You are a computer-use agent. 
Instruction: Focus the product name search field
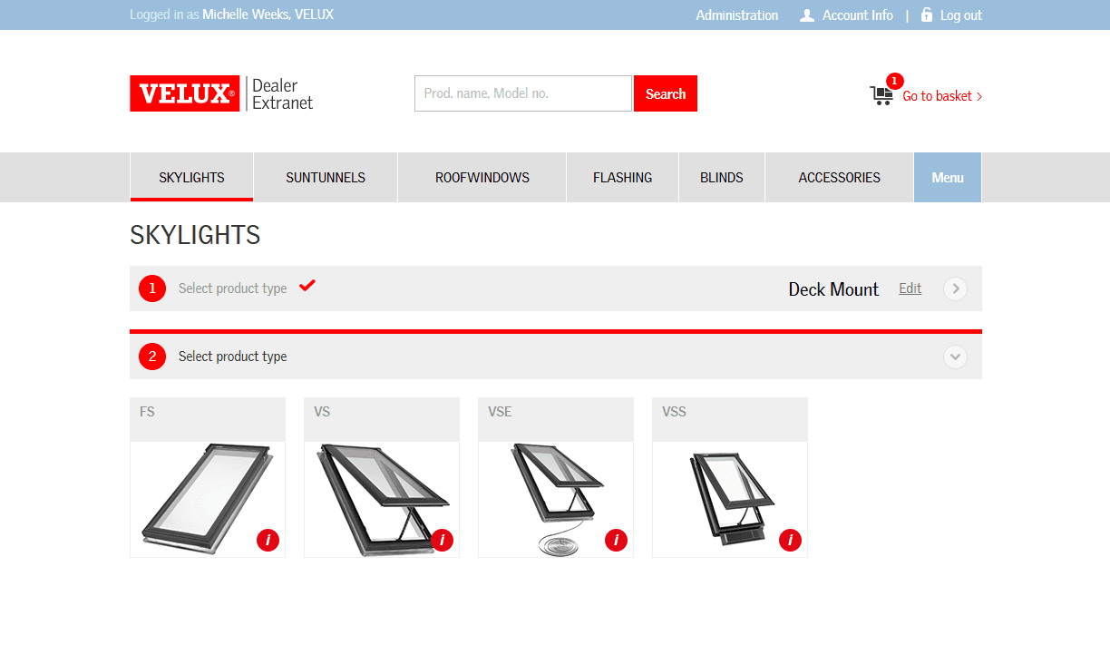point(523,93)
